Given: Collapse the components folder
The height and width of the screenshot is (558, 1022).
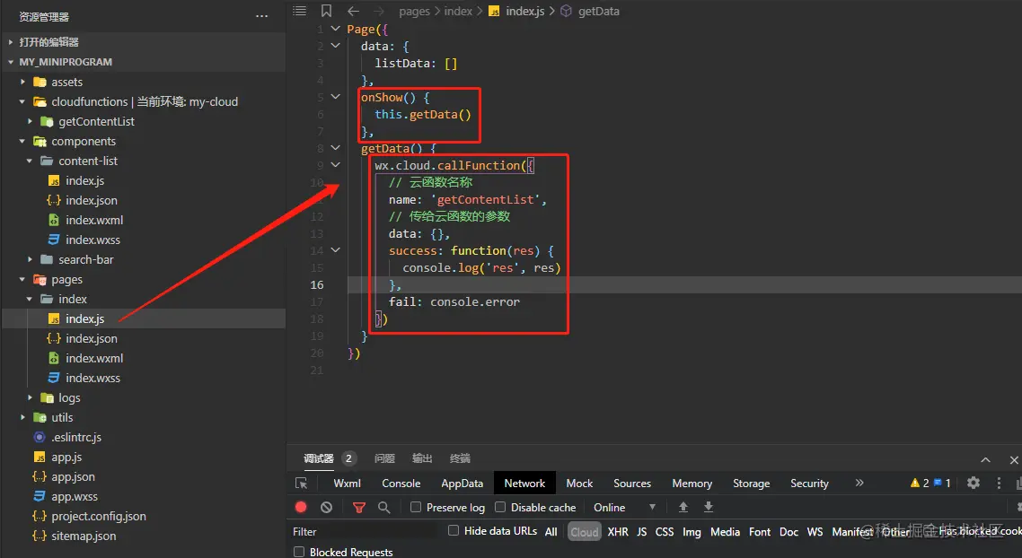Looking at the screenshot, I should click(22, 141).
